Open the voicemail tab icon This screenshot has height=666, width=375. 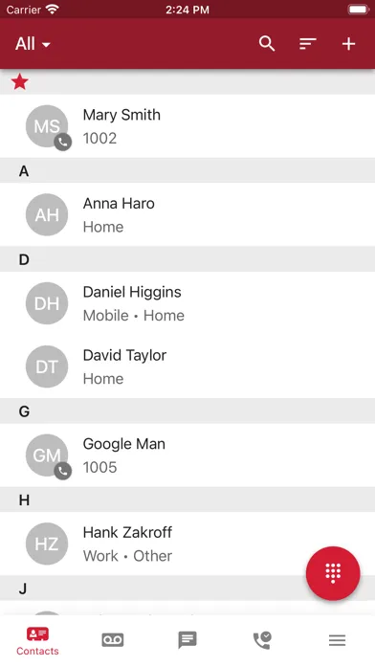click(113, 640)
